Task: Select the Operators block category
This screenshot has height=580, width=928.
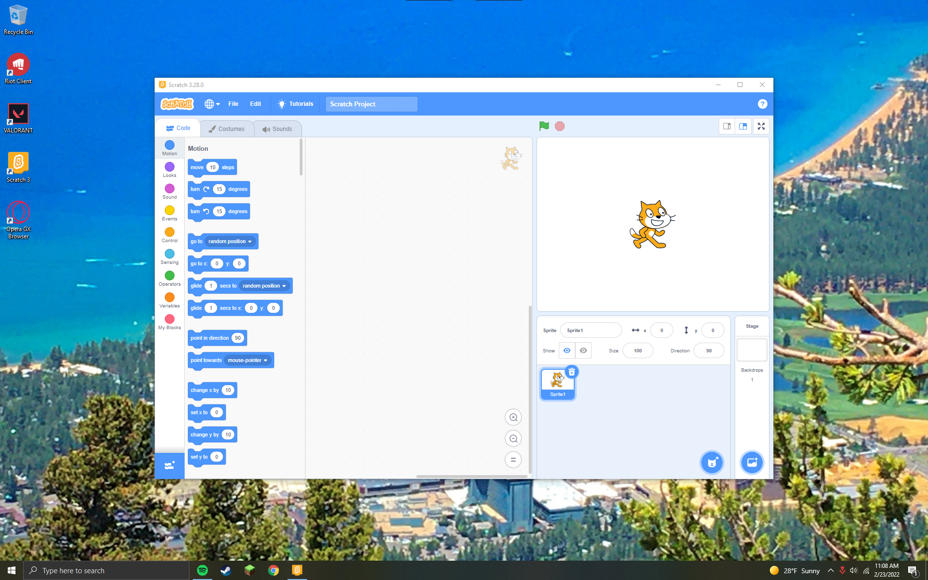Action: click(x=169, y=278)
